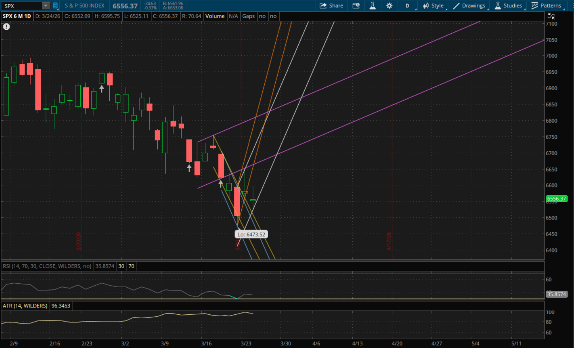Click the SPX symbol input field
Screen dimensions: 574x348
coord(21,6)
